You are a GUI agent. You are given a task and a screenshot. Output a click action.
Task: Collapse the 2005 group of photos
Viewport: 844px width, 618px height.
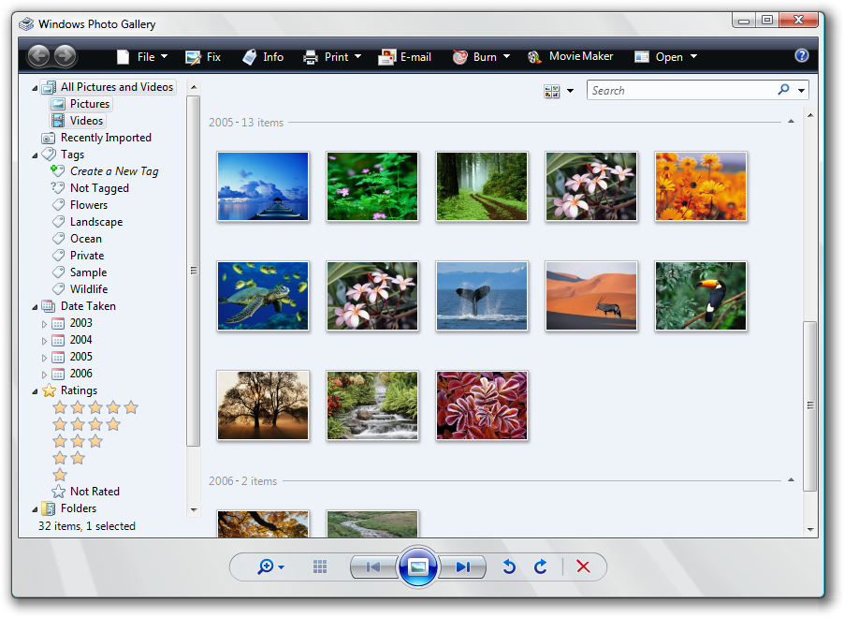click(x=791, y=122)
